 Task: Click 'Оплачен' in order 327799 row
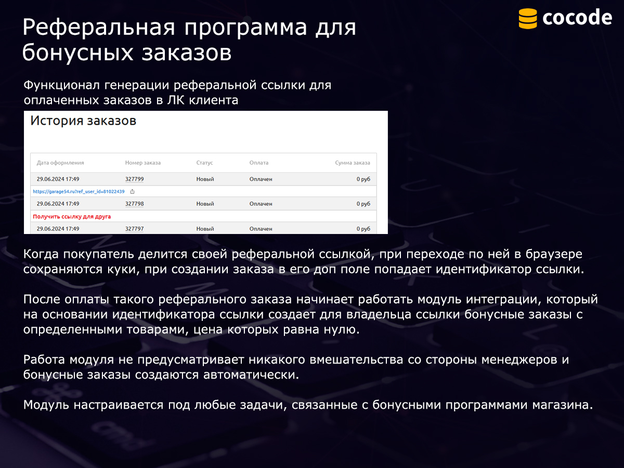(261, 179)
